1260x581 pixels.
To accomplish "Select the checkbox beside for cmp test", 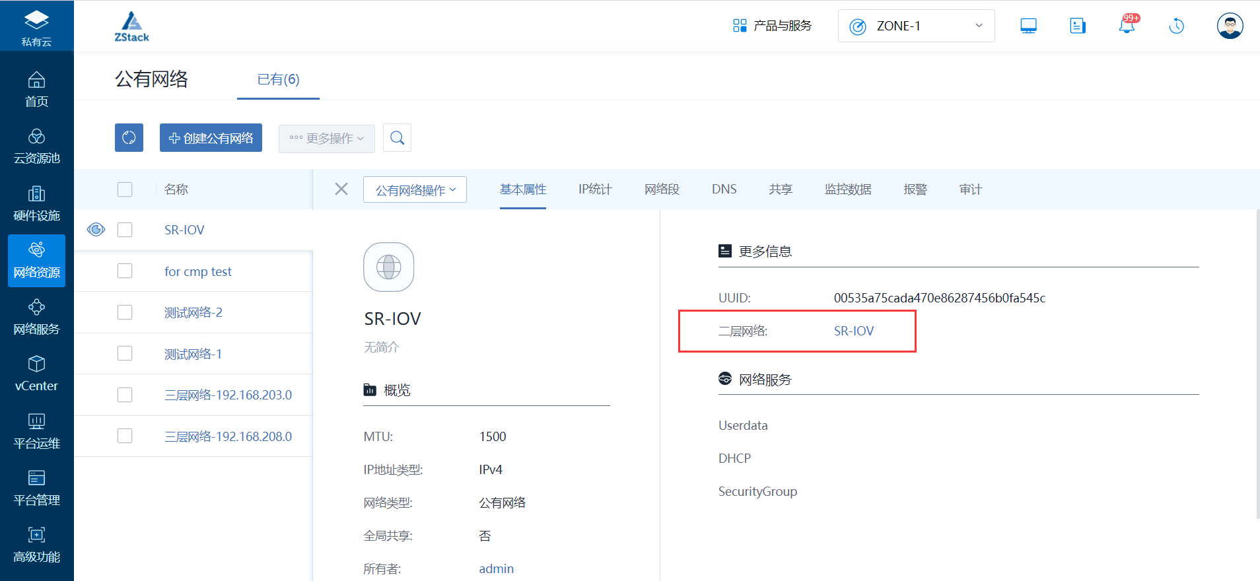I will click(x=125, y=271).
